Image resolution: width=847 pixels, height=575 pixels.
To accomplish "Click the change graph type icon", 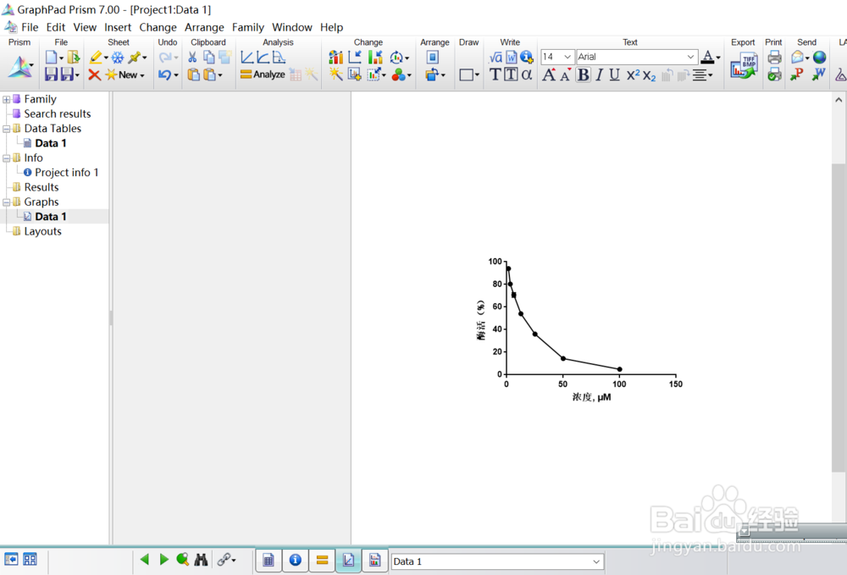I will pyautogui.click(x=335, y=58).
